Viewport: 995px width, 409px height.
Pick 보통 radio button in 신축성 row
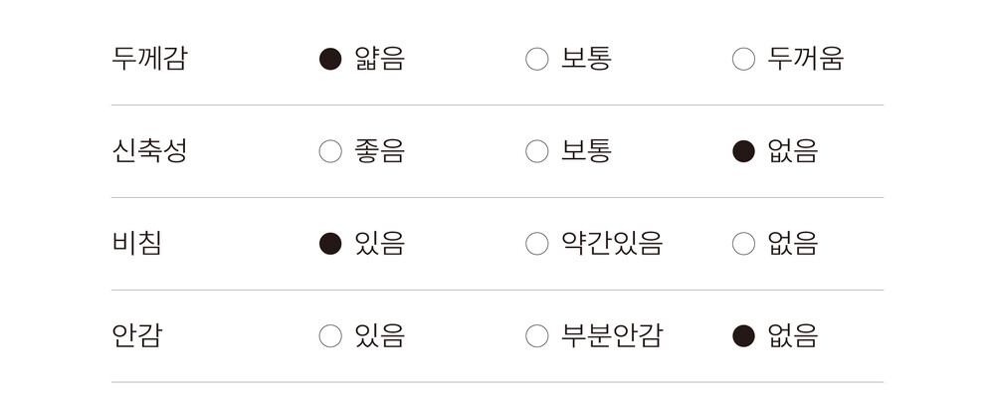pos(536,152)
